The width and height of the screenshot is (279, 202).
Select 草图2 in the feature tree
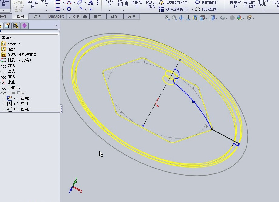[18, 109]
